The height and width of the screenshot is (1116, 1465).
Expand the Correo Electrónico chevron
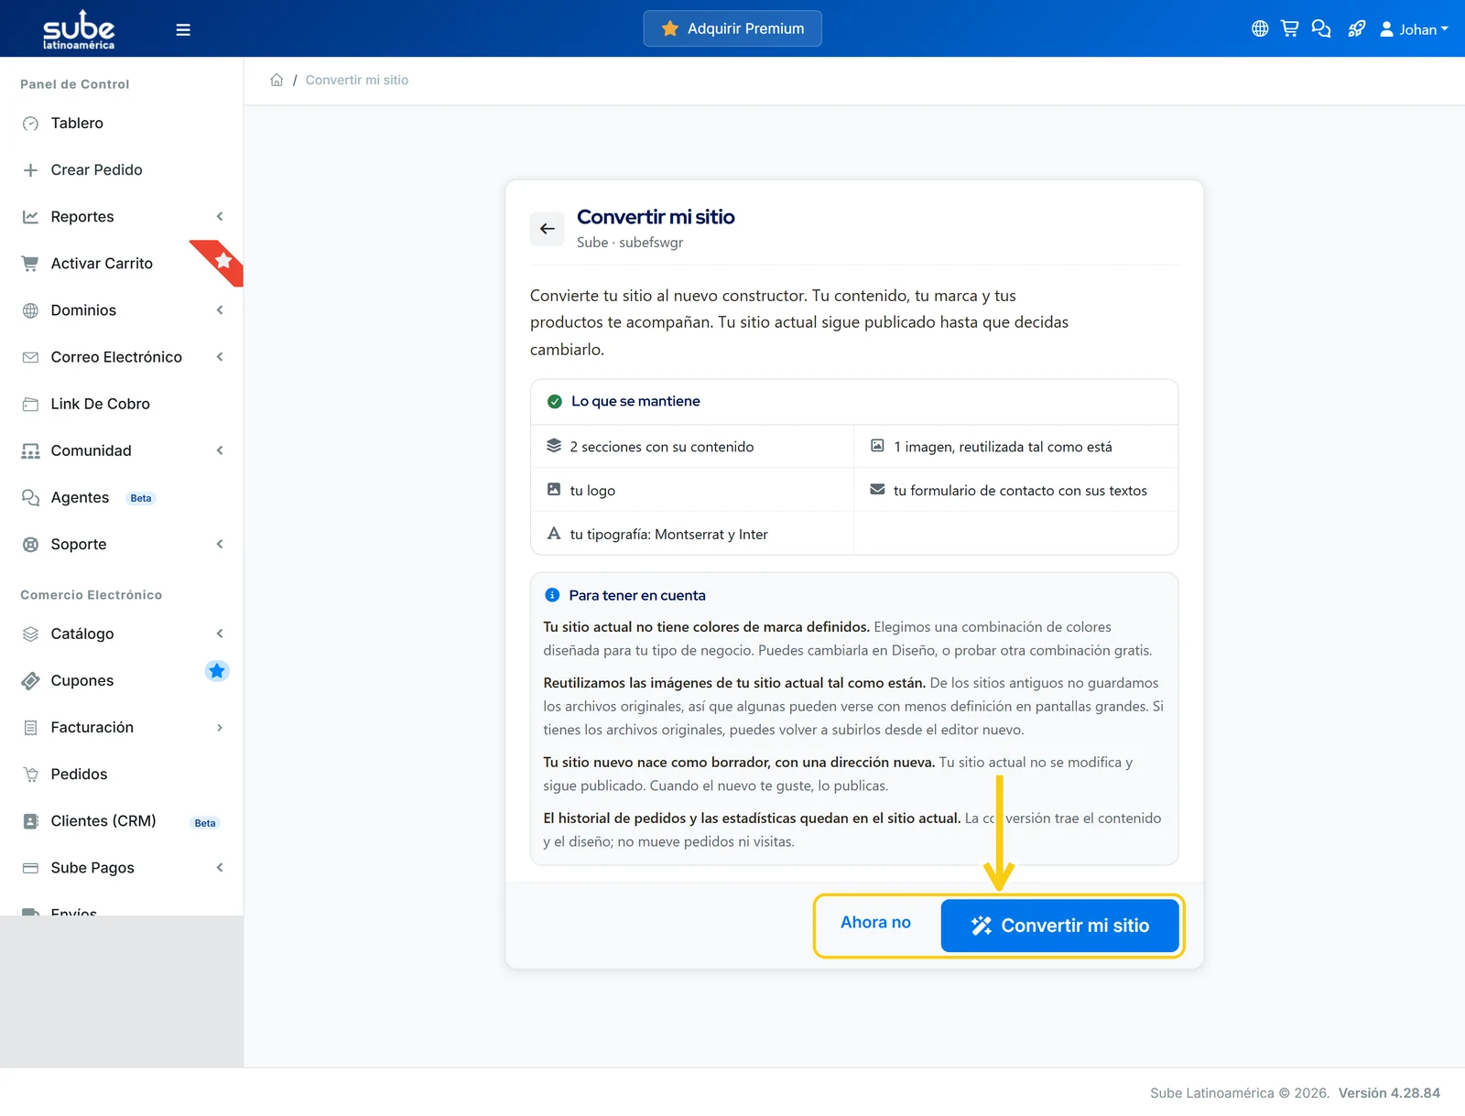tap(220, 357)
